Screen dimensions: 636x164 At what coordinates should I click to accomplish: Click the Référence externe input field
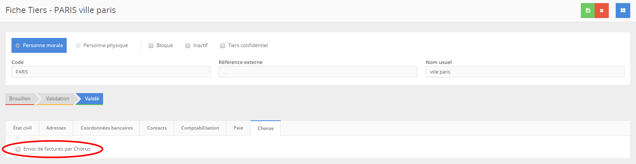tap(318, 72)
